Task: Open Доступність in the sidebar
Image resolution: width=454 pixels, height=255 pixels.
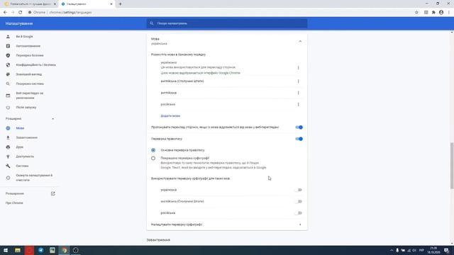Action: point(25,157)
